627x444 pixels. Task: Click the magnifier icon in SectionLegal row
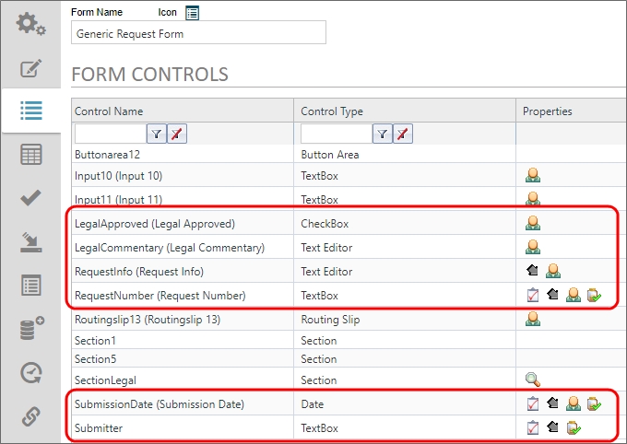[x=532, y=380]
